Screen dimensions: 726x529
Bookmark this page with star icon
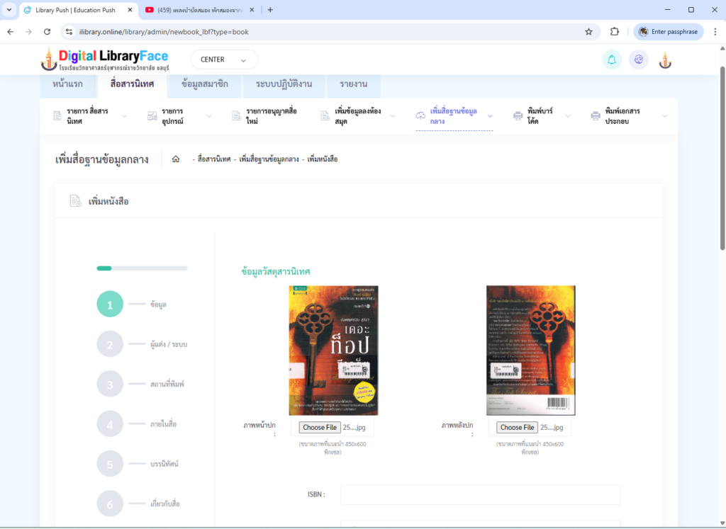pos(588,32)
